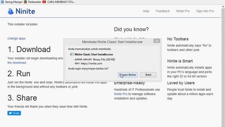This screenshot has width=225, height=127.
Task: Click 'the download' retry link
Action: pos(17,63)
